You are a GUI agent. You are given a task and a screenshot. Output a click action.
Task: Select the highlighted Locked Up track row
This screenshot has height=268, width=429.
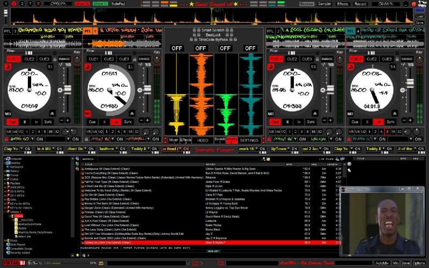[x=209, y=243]
